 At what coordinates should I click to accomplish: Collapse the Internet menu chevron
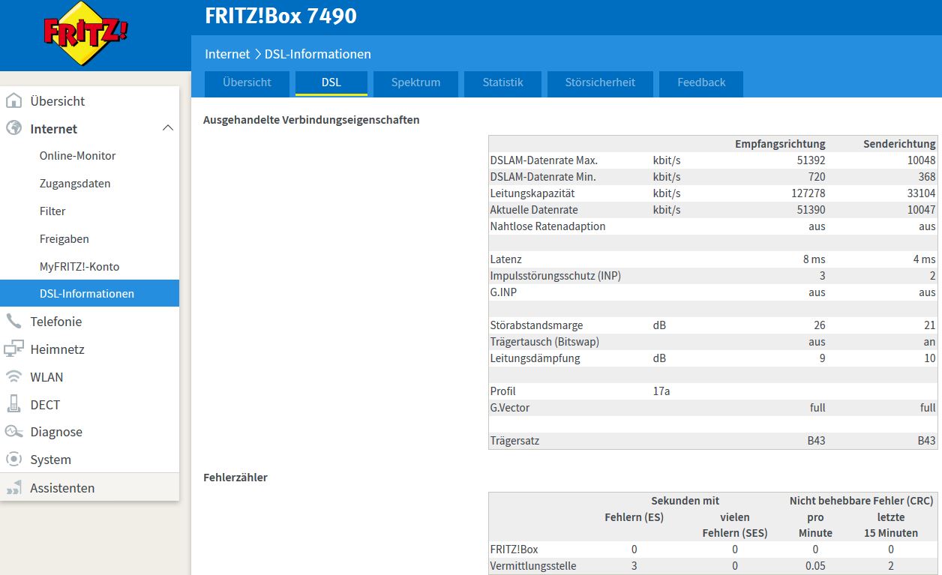(168, 128)
